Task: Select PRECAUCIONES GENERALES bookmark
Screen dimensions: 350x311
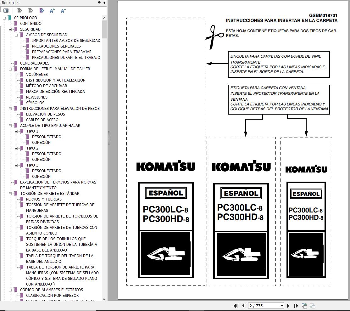Action: pyautogui.click(x=56, y=46)
